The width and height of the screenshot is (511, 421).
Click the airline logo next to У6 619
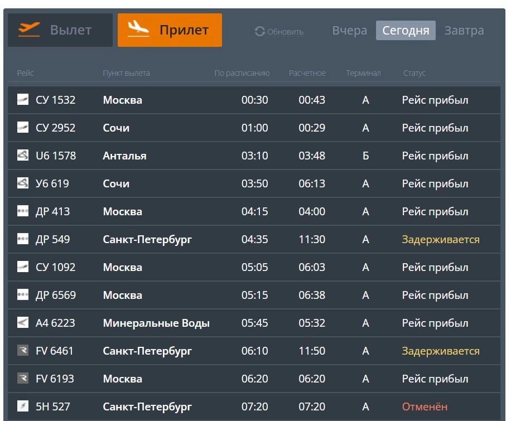point(23,183)
